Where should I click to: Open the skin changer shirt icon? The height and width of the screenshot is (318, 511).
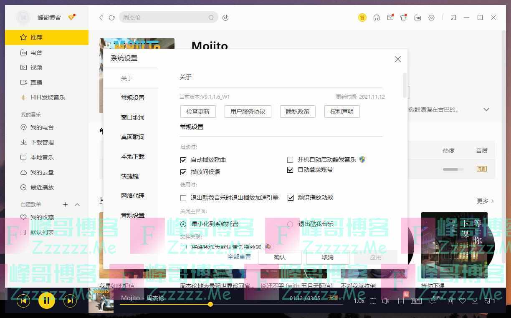pyautogui.click(x=403, y=17)
